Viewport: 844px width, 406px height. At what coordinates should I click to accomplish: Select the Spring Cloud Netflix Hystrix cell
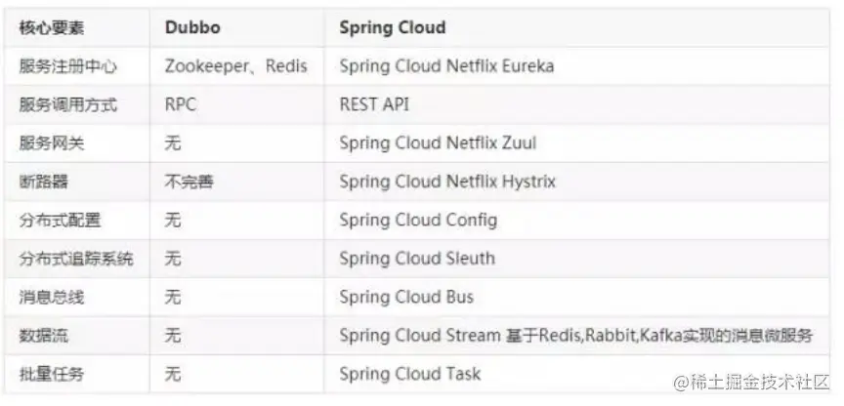(447, 182)
